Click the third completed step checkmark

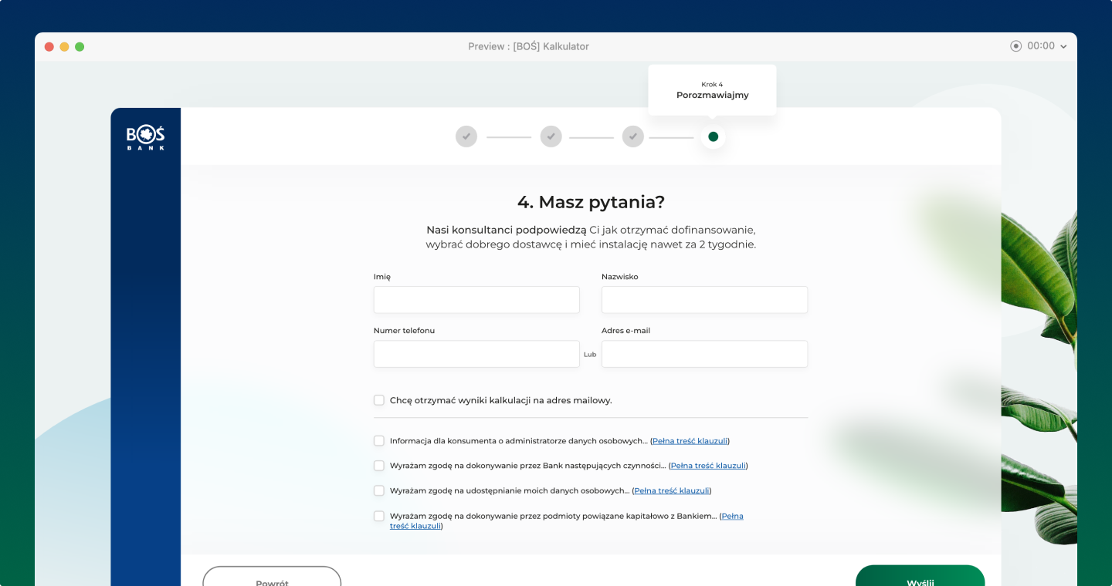tap(633, 136)
